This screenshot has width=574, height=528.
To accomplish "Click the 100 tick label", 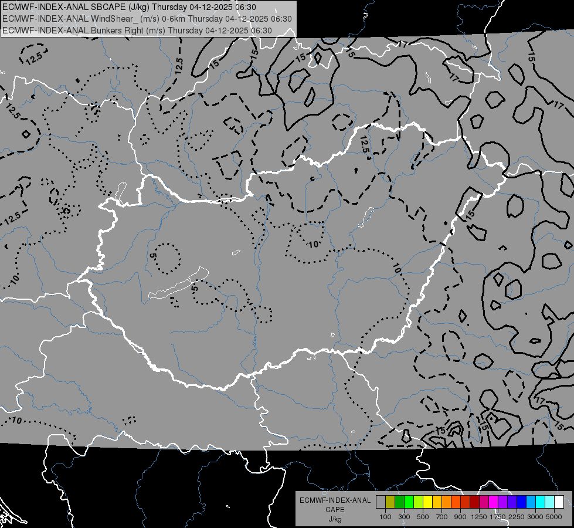I will tap(385, 517).
